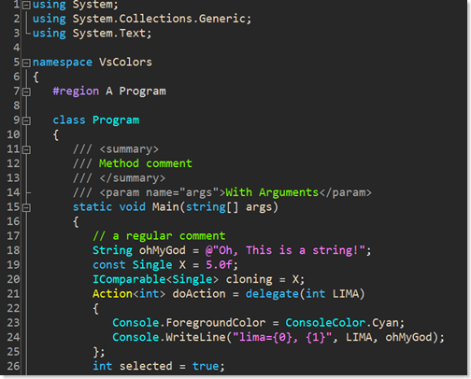Collapse the Main method fold marker
Screen dimensions: 471x379
click(x=27, y=207)
